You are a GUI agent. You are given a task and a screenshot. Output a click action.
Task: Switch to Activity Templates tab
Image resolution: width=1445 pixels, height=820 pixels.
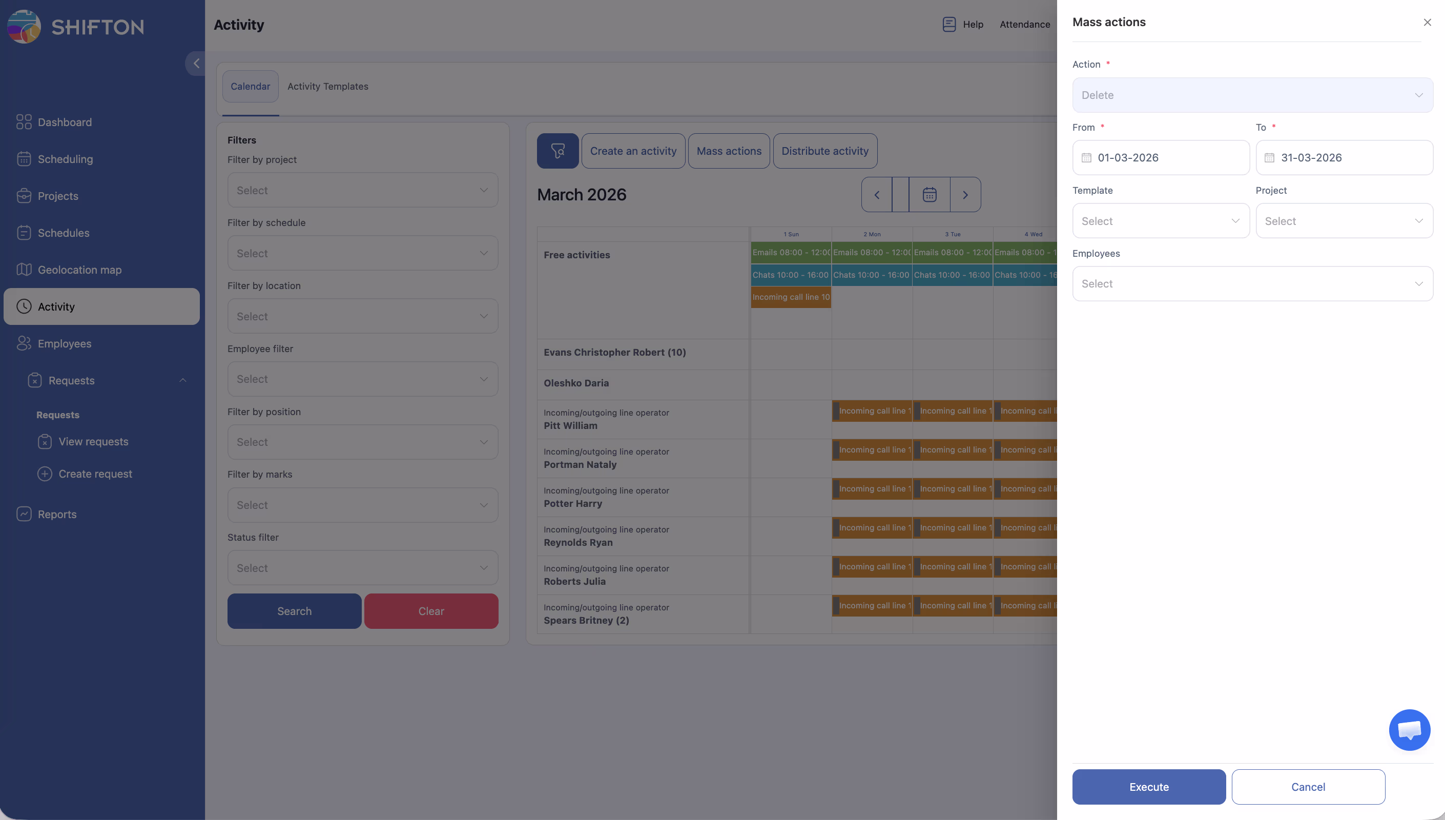click(x=327, y=86)
